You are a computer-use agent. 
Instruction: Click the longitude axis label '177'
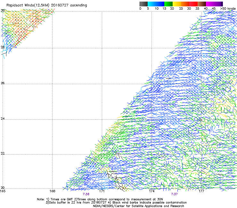pos(201,191)
